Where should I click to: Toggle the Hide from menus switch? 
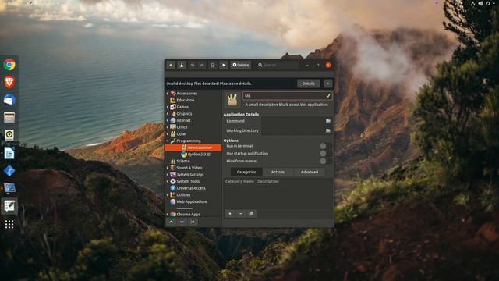(x=326, y=161)
